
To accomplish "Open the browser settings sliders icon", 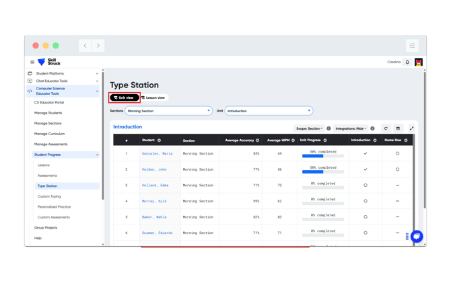I will [x=412, y=46].
